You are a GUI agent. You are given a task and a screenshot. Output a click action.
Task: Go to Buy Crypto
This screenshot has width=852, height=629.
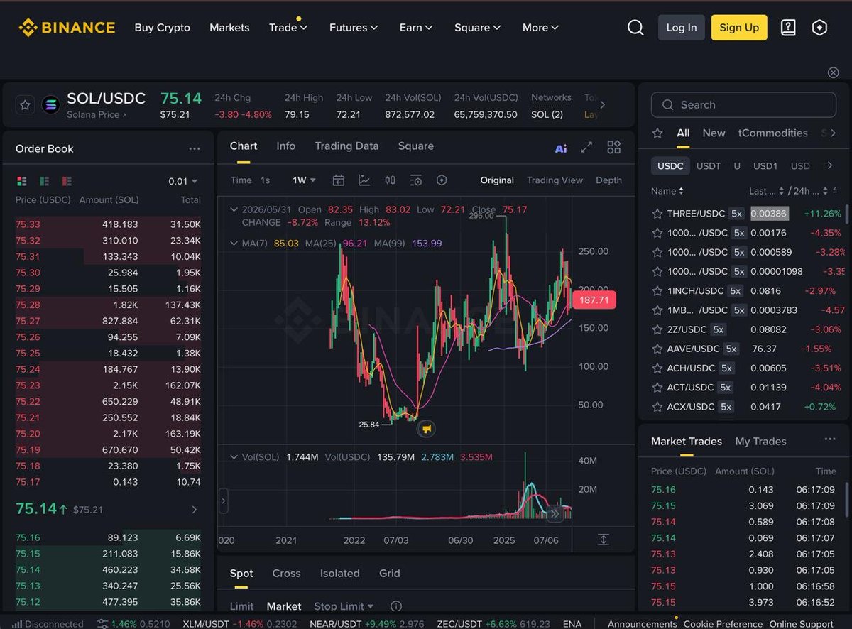click(x=163, y=28)
